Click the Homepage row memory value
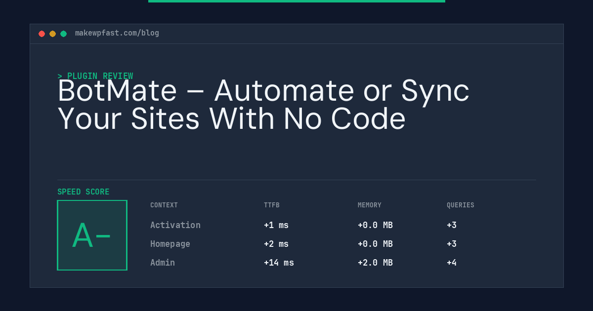This screenshot has height=311, width=593. [375, 244]
